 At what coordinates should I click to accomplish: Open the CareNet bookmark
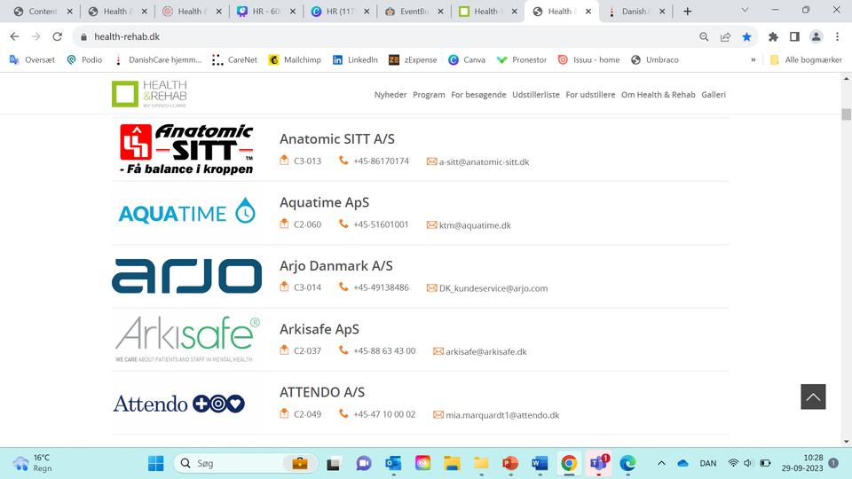(234, 59)
